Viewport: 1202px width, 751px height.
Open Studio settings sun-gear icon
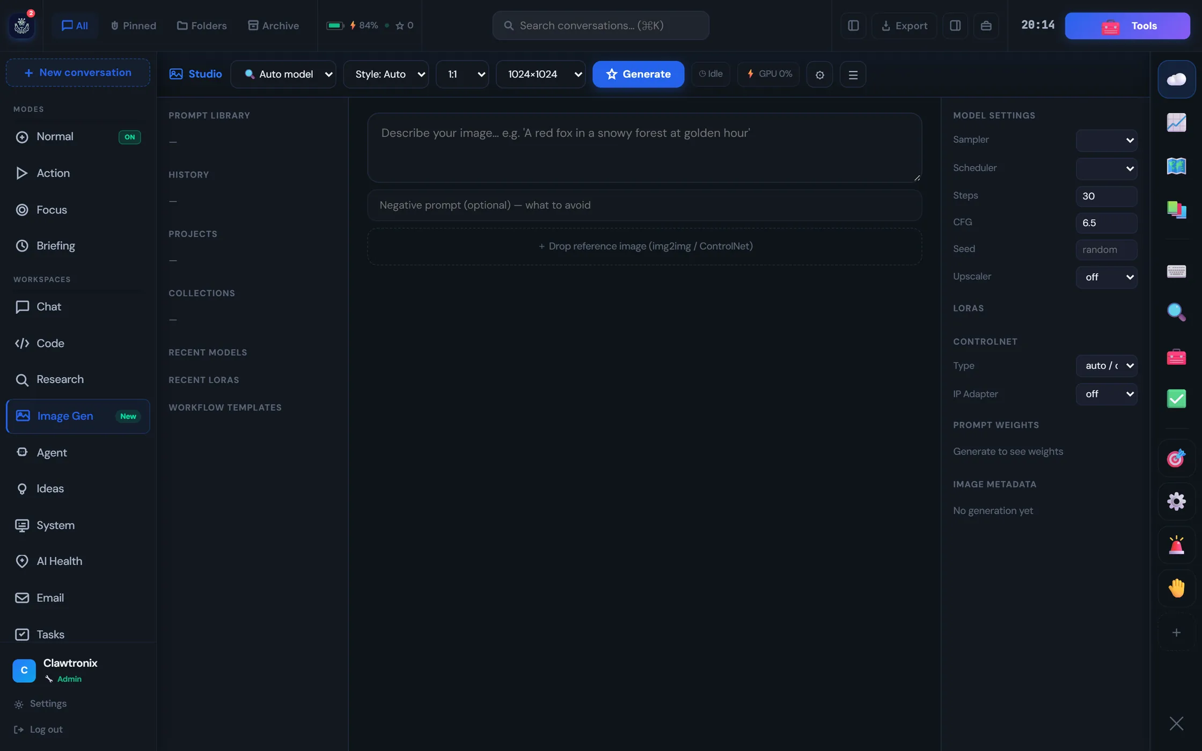click(819, 75)
